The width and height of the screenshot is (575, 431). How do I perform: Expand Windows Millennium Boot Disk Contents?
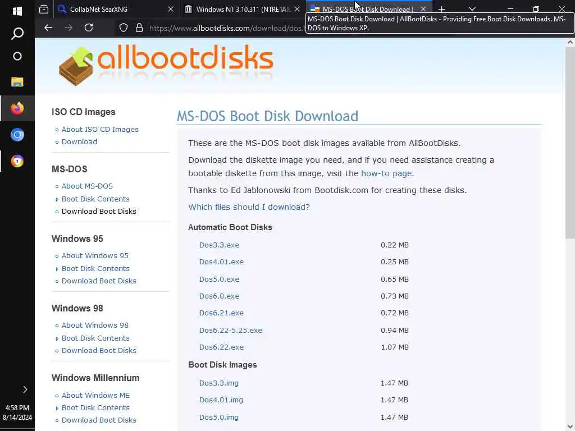95,408
